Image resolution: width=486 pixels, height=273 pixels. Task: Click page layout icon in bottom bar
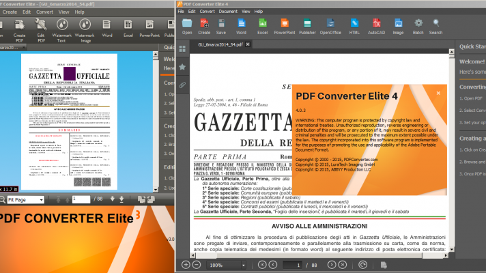(x=384, y=265)
